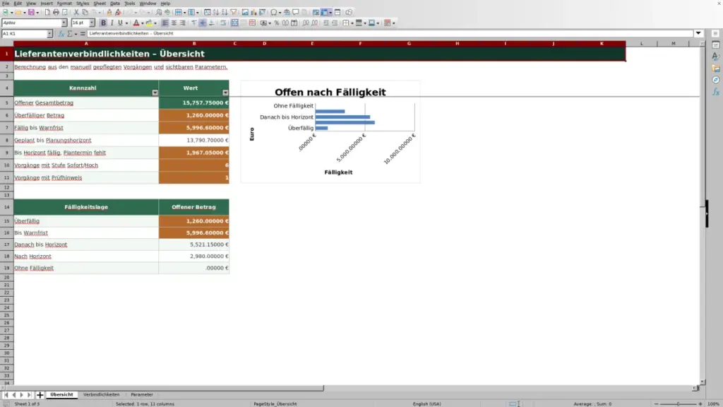Open the sidebar Gallery panel icon

[x=716, y=69]
